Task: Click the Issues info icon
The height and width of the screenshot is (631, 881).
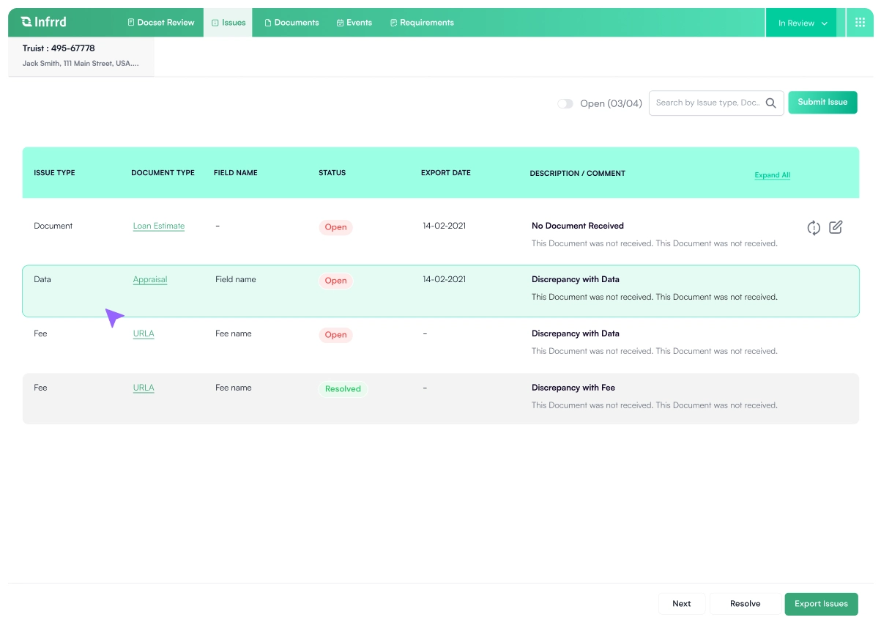Action: pyautogui.click(x=214, y=23)
